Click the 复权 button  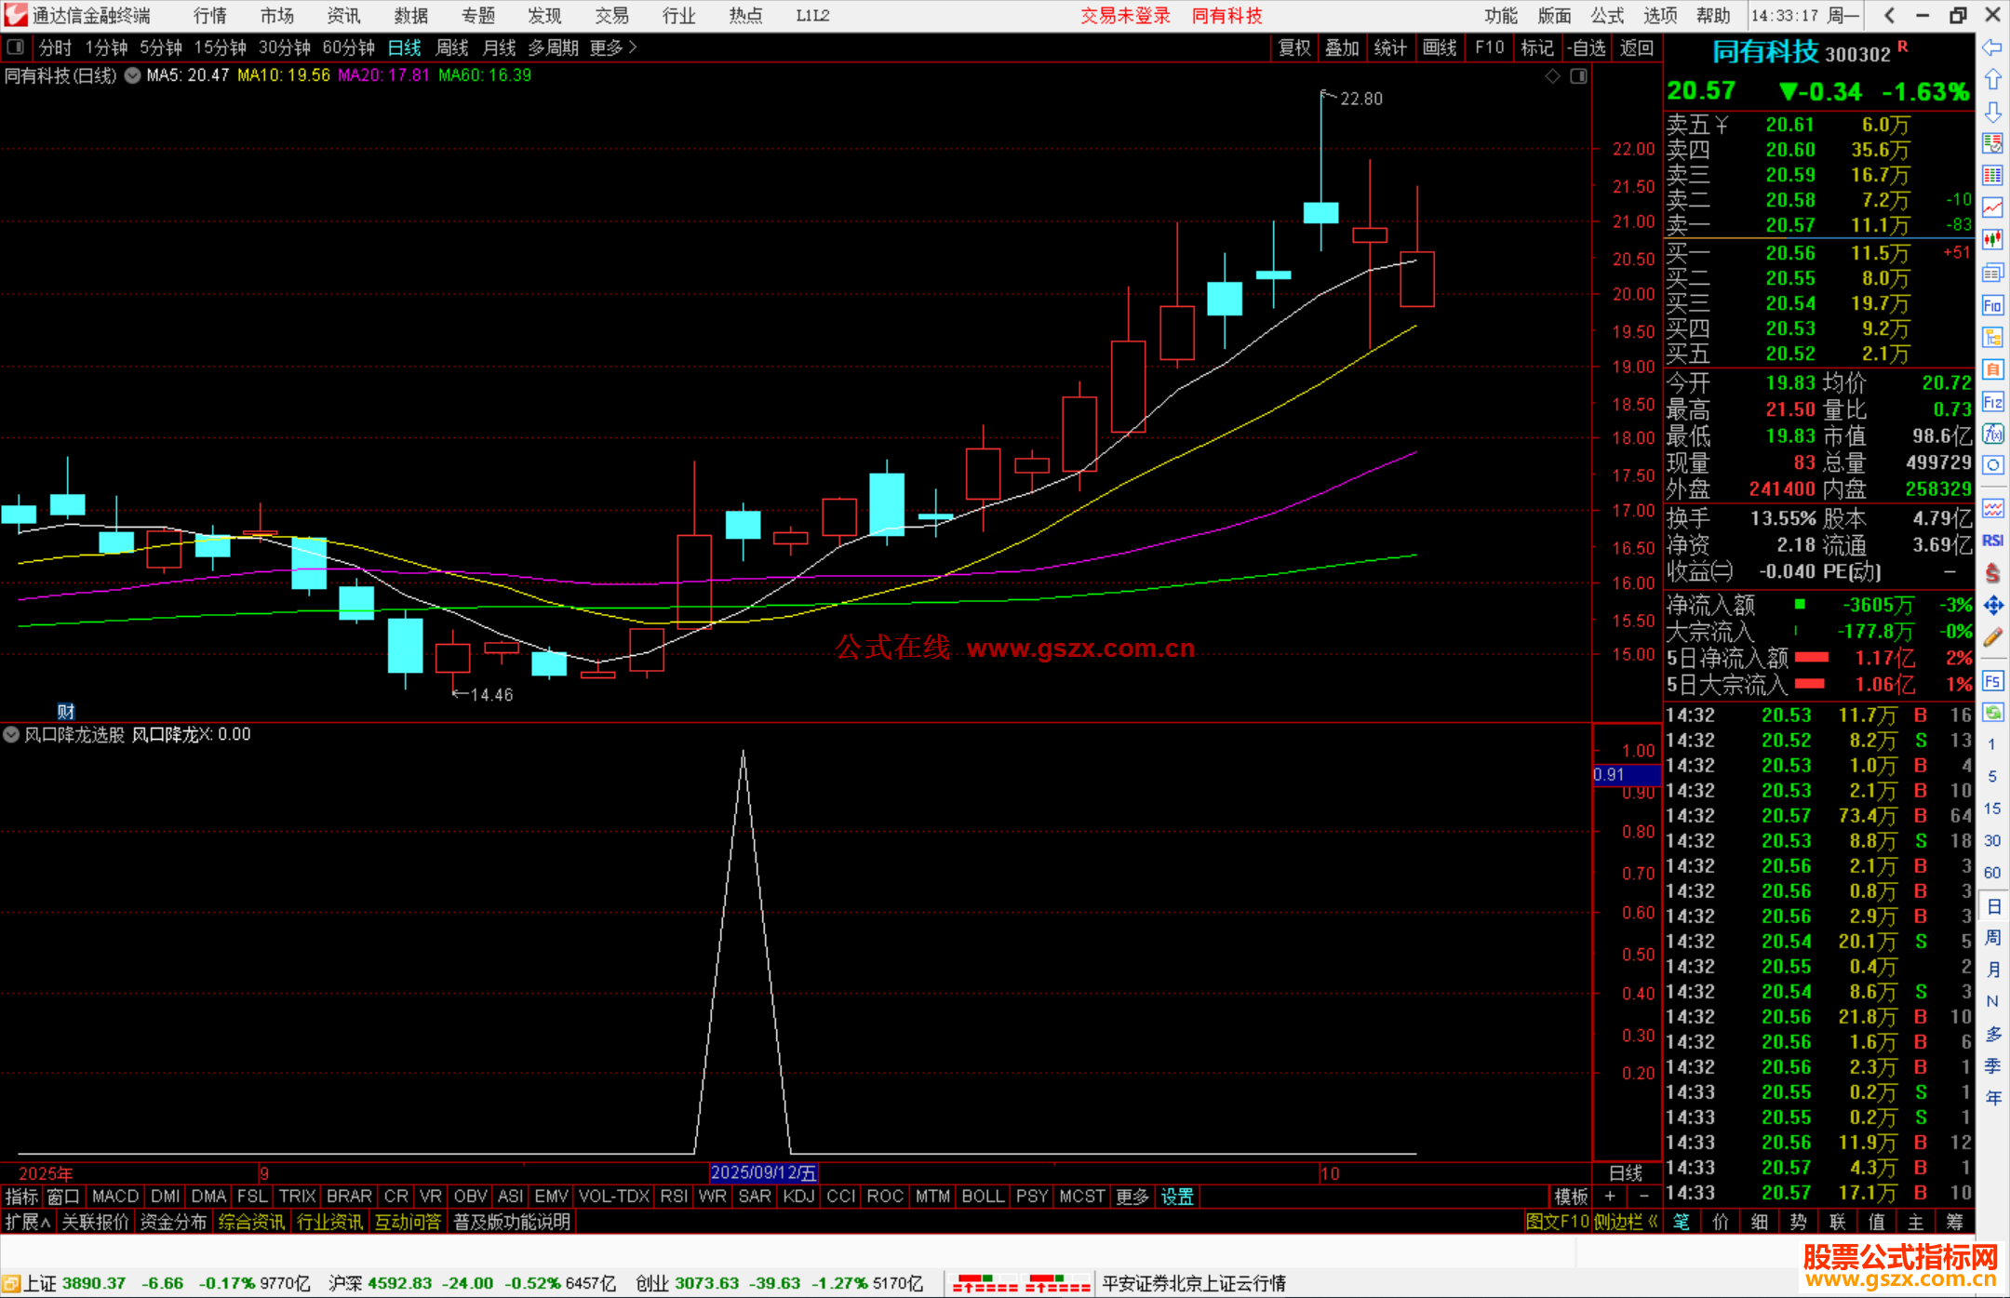click(x=1293, y=47)
